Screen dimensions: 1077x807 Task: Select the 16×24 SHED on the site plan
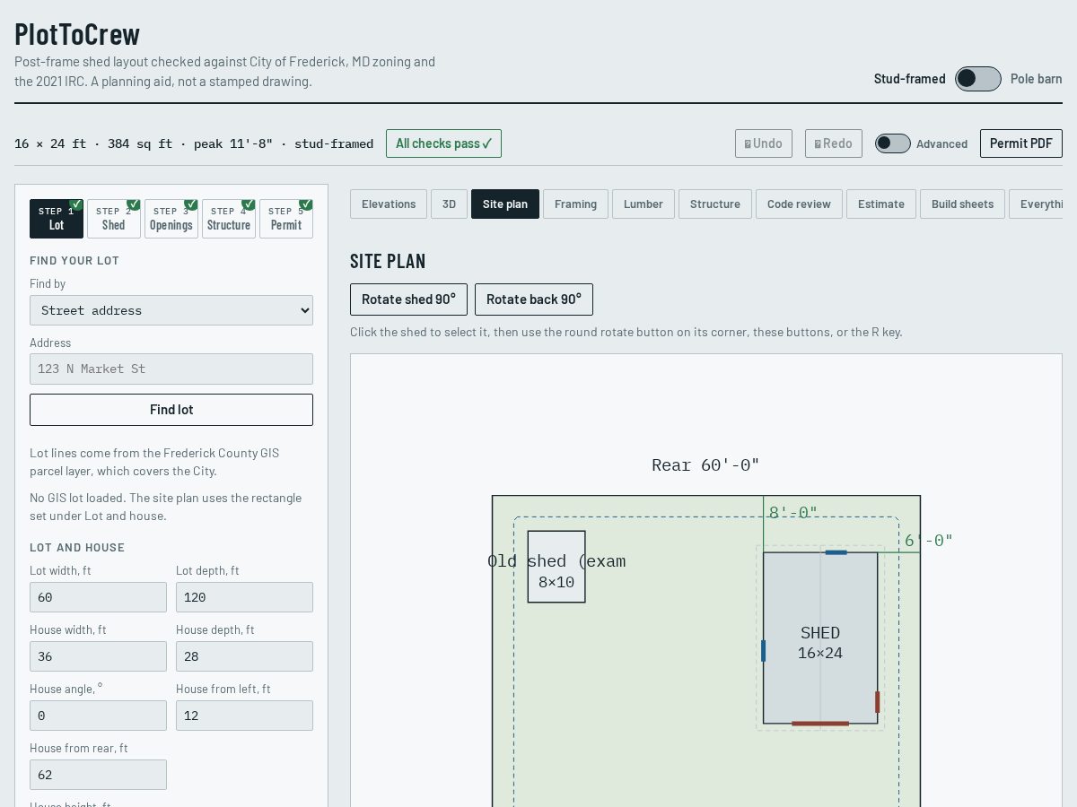pyautogui.click(x=820, y=638)
